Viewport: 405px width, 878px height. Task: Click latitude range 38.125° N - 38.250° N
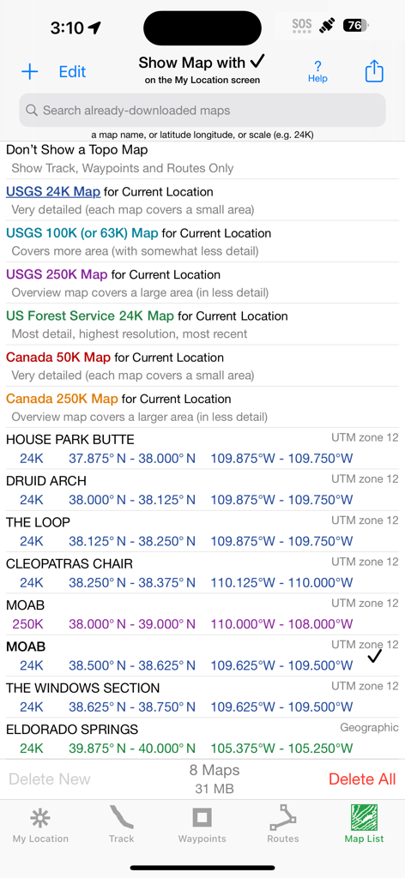(132, 542)
